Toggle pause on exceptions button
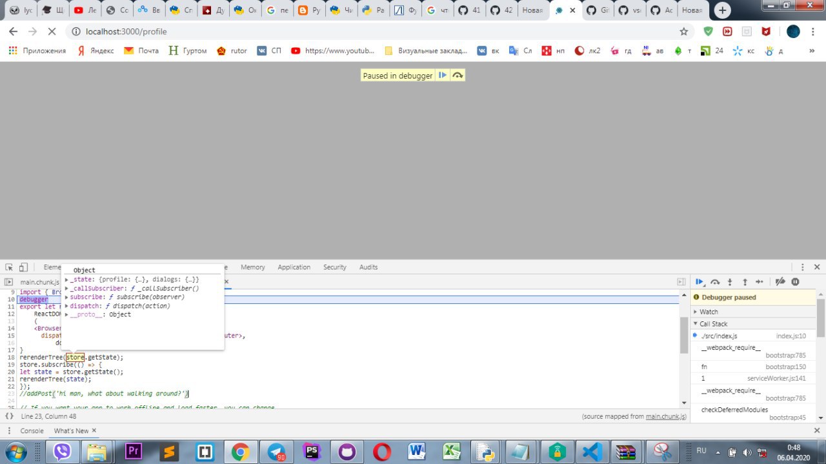 pos(795,282)
